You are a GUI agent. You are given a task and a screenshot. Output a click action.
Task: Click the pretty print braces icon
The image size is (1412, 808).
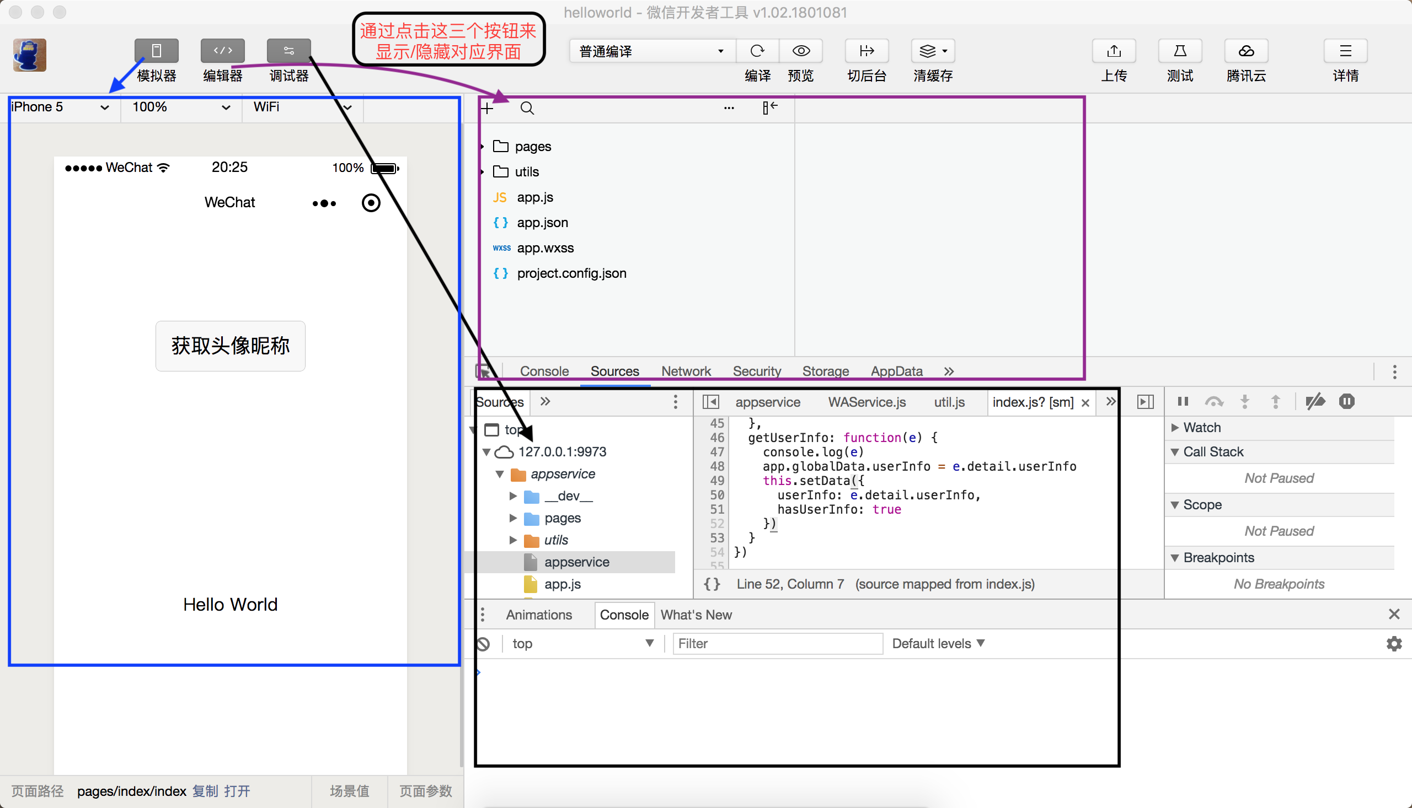713,584
